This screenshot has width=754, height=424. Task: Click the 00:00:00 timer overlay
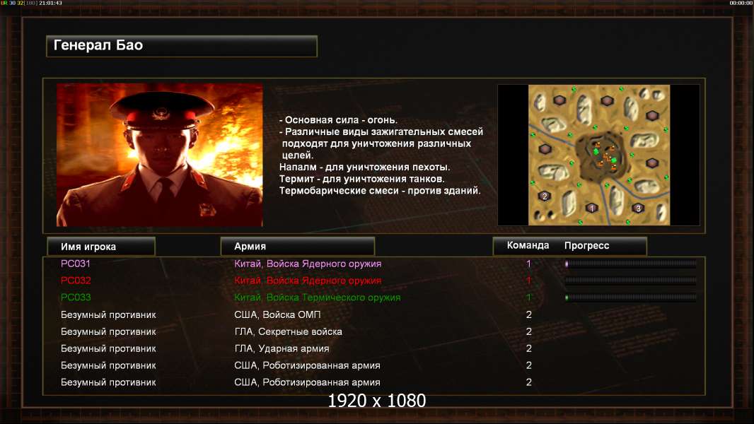[x=741, y=3]
